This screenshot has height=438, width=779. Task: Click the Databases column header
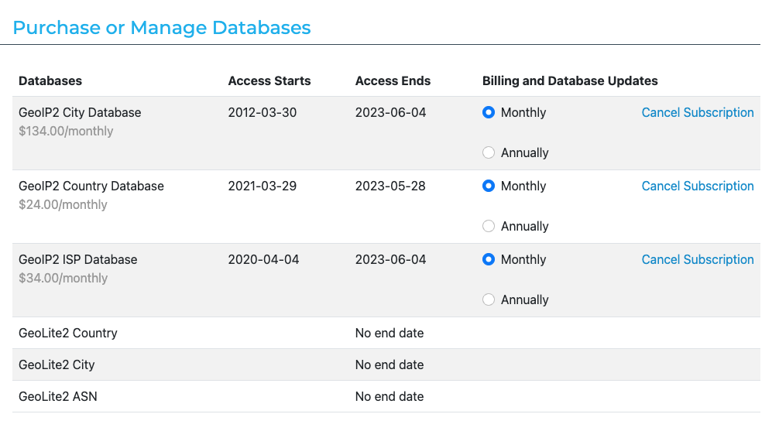point(50,81)
